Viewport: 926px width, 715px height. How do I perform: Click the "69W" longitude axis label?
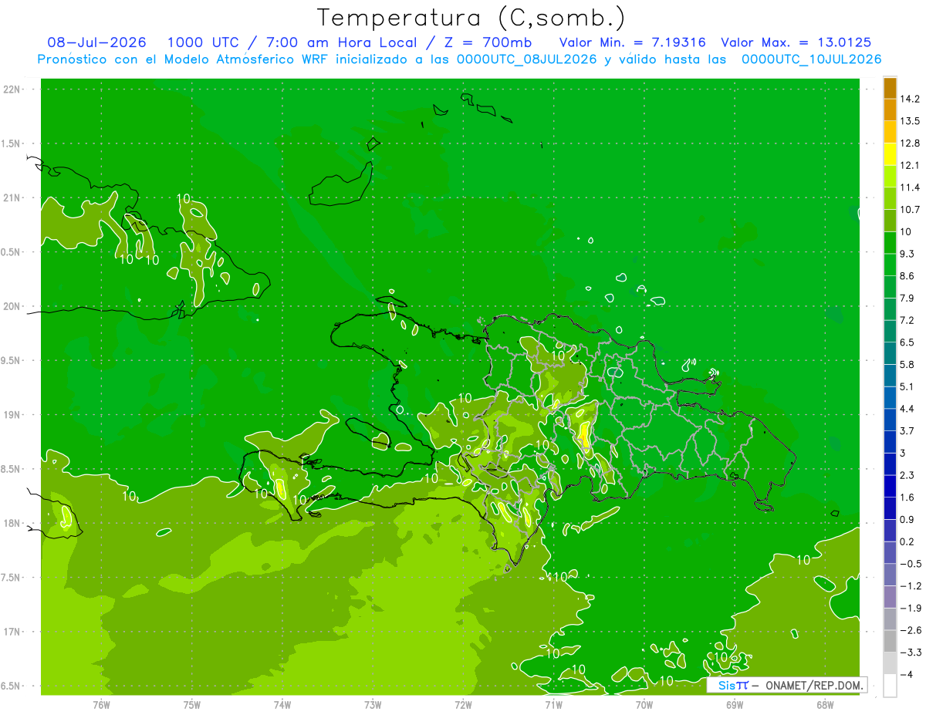pos(735,704)
